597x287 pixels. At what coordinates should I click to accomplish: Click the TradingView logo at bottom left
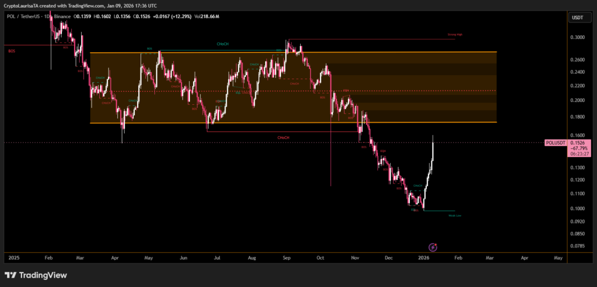(36, 275)
